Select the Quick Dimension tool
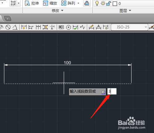The height and width of the screenshot is (133, 154). point(24,27)
